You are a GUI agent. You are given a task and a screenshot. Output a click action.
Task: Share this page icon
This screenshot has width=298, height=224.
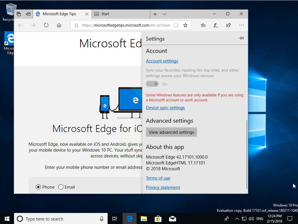pyautogui.click(x=228, y=25)
